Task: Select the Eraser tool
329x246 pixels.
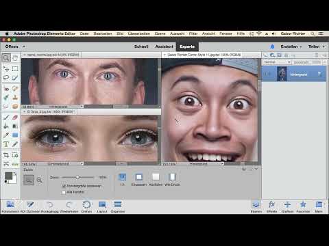Action: [15, 118]
